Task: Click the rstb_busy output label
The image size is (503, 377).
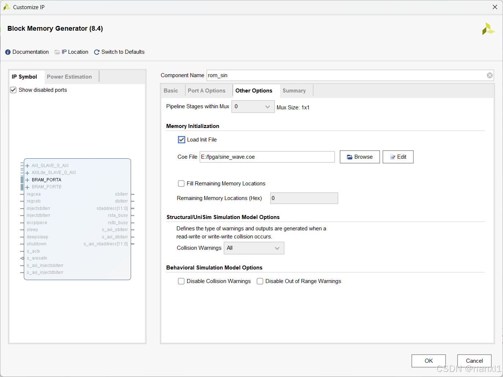Action: tap(118, 223)
